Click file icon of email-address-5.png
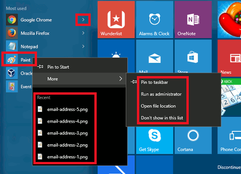 pyautogui.click(x=40, y=109)
